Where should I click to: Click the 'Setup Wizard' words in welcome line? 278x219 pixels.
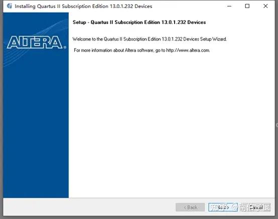[x=213, y=39]
